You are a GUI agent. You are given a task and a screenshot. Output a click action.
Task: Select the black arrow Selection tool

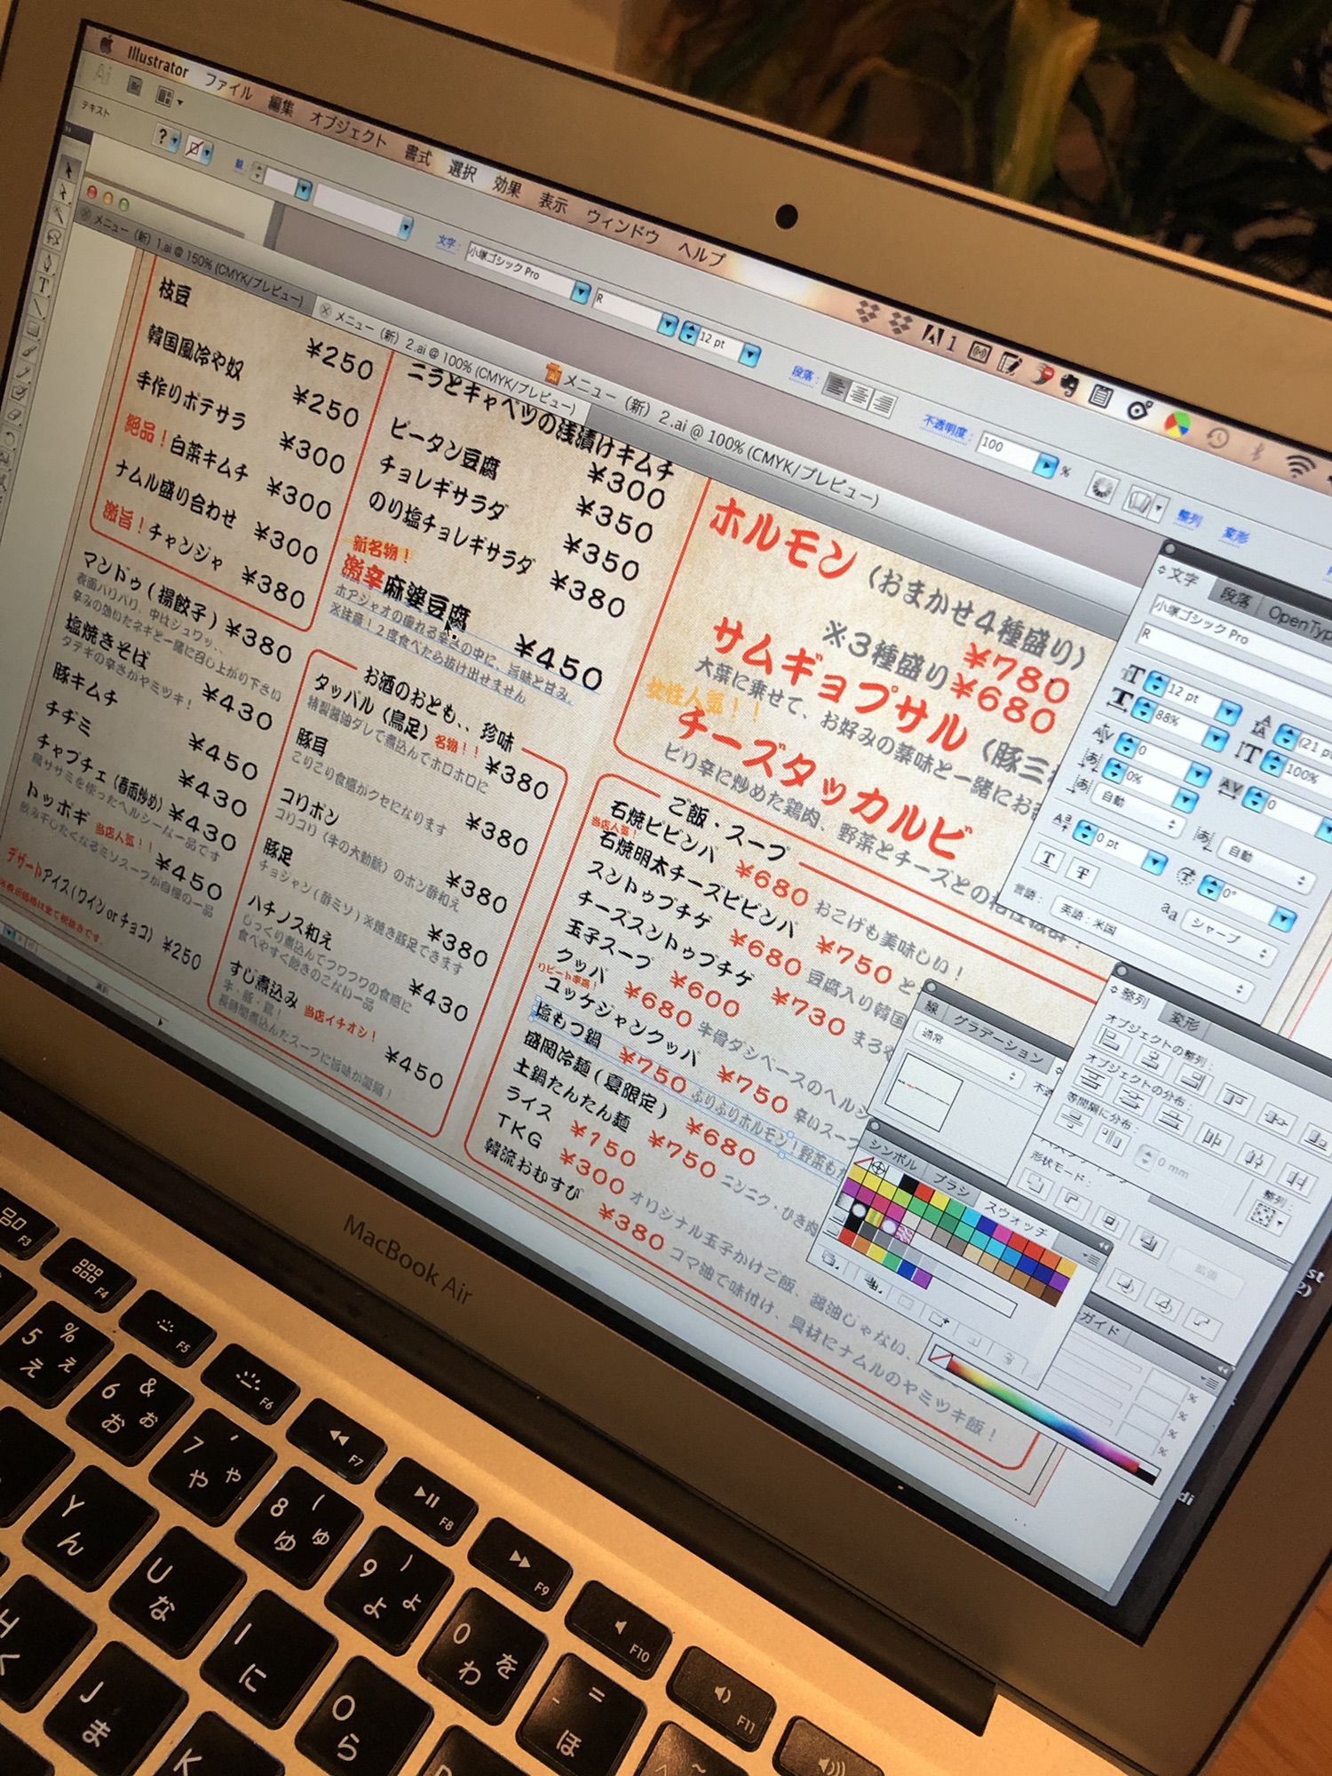69,170
